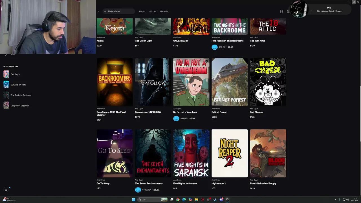Open Microsoft Edge from taskbar
Screen dimensions: 361x203
[184, 200]
